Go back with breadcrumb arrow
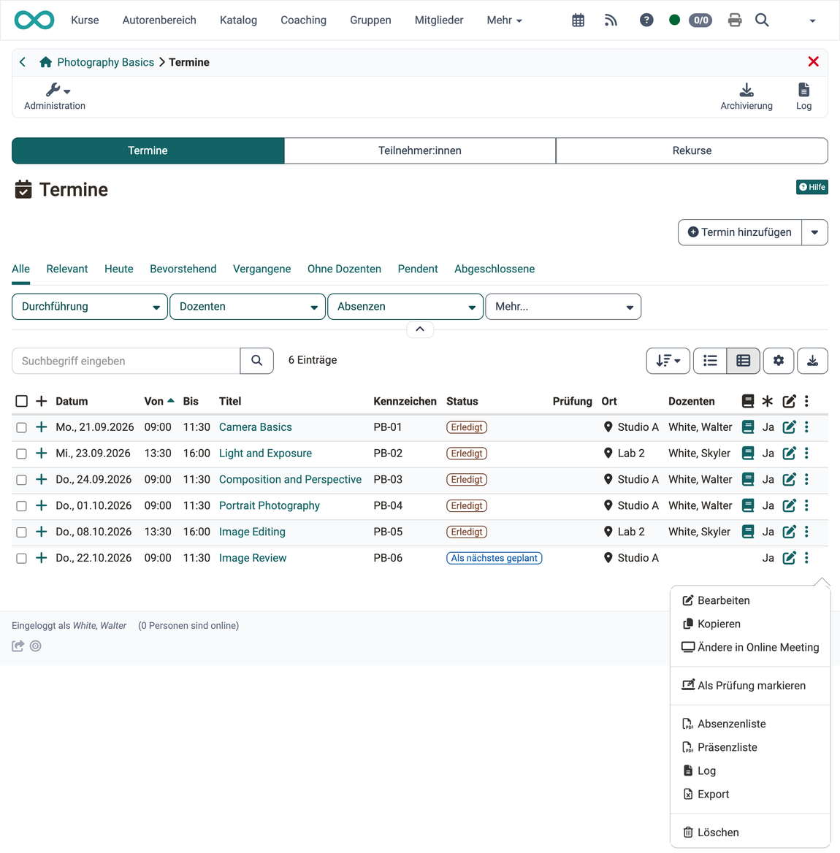 (23, 62)
